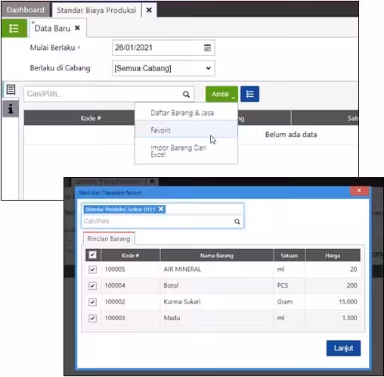Uncheck the Kurma Sukari row checkbox
Image resolution: width=384 pixels, height=377 pixels.
92,302
